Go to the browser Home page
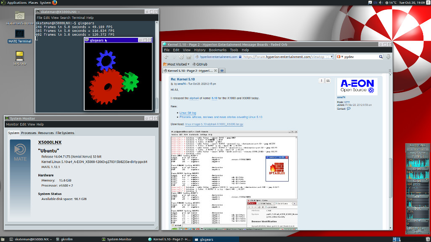The width and height of the screenshot is (431, 242). (189, 57)
